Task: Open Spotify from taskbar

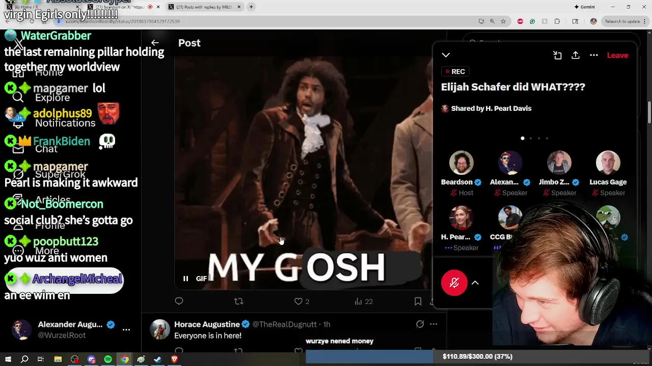Action: 108,359
